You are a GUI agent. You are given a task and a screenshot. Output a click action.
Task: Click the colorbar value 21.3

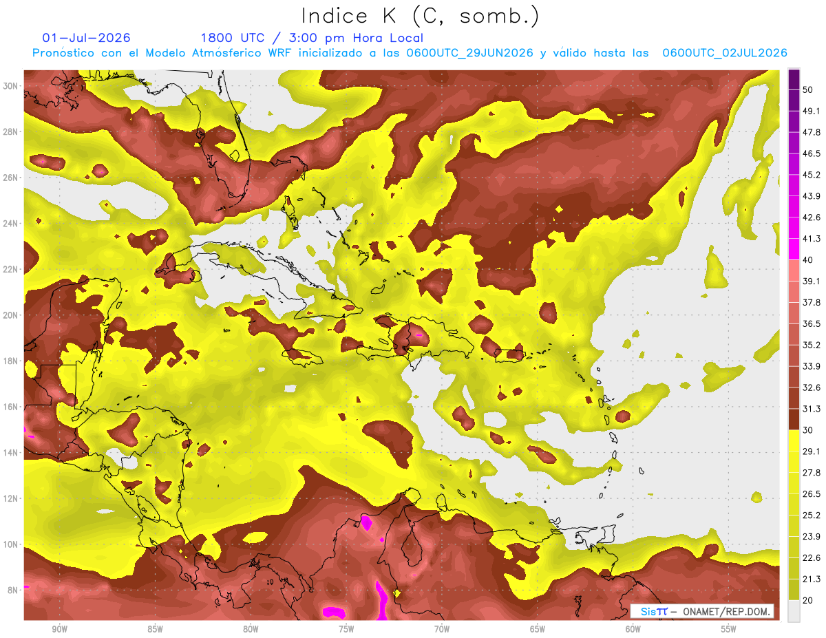point(811,579)
